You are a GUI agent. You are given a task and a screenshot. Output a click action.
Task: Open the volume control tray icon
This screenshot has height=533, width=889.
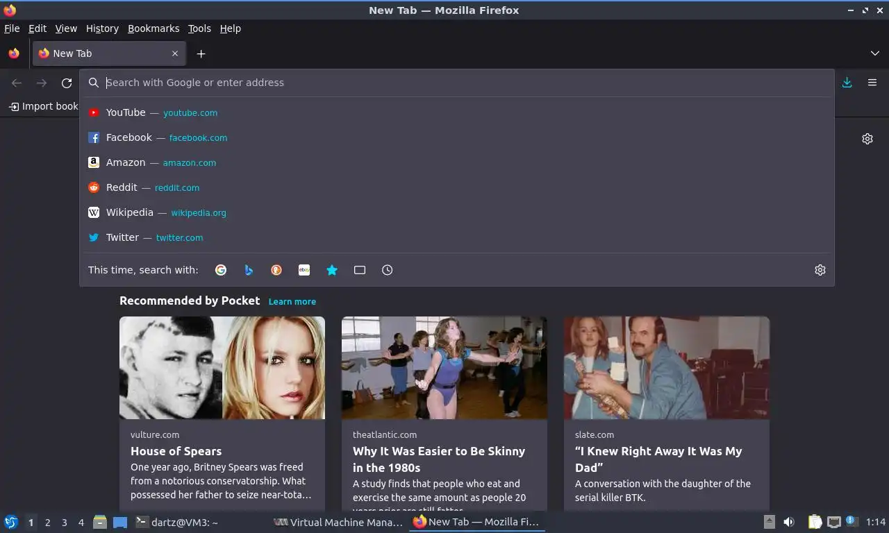coord(789,522)
